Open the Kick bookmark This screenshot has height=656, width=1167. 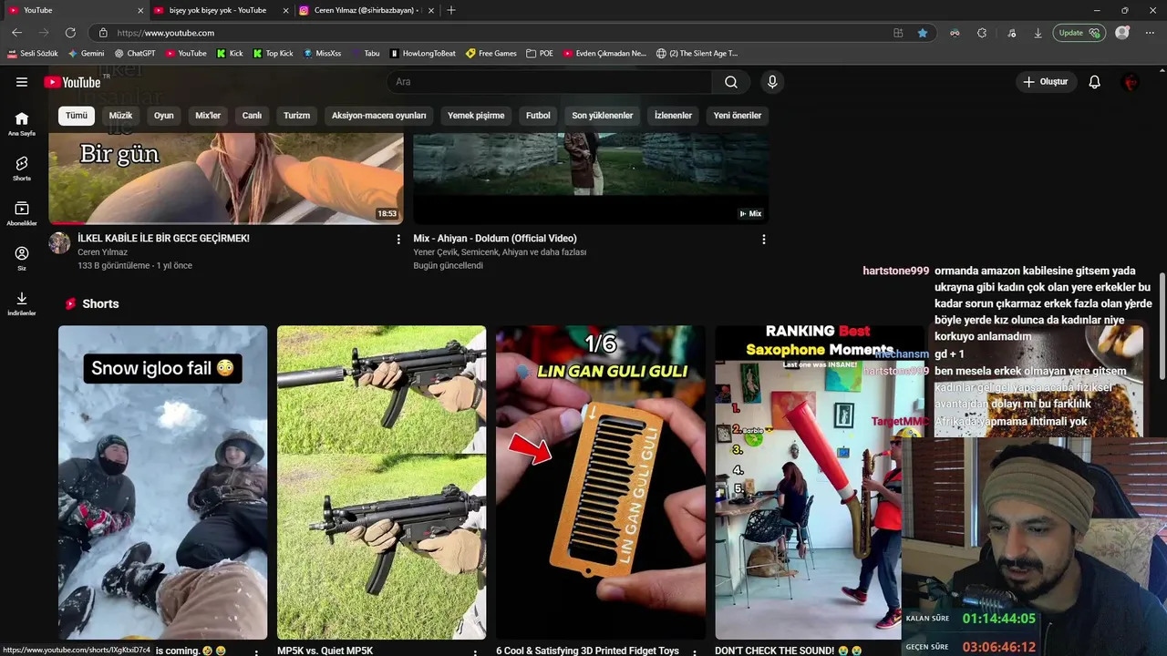(x=230, y=54)
